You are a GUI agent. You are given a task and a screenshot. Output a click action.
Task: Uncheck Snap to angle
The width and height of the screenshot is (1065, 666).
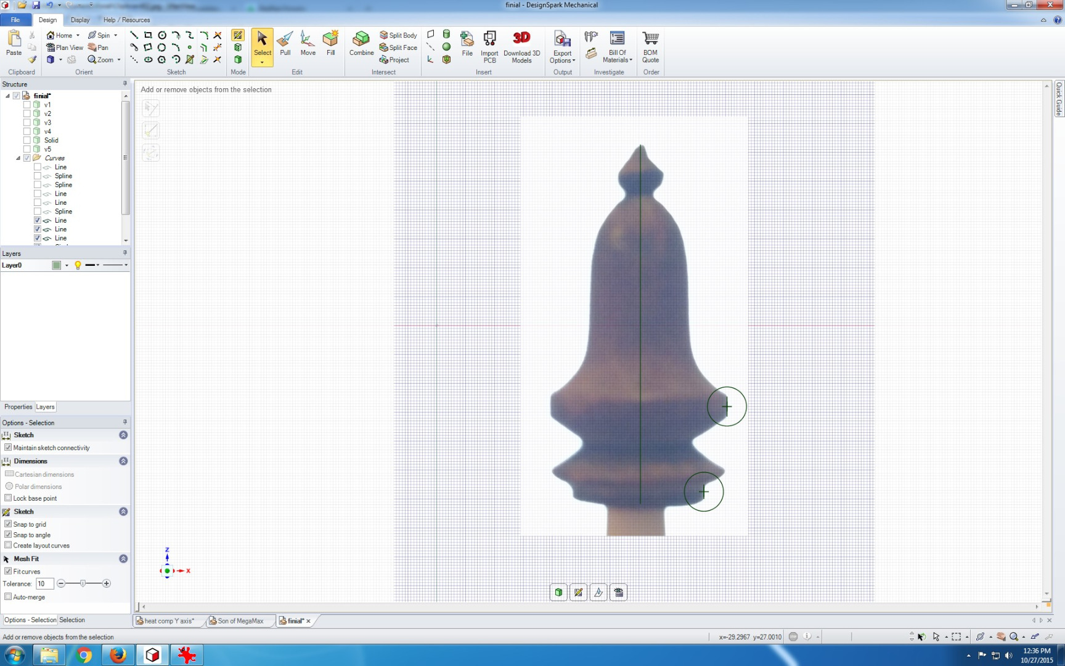(x=8, y=535)
